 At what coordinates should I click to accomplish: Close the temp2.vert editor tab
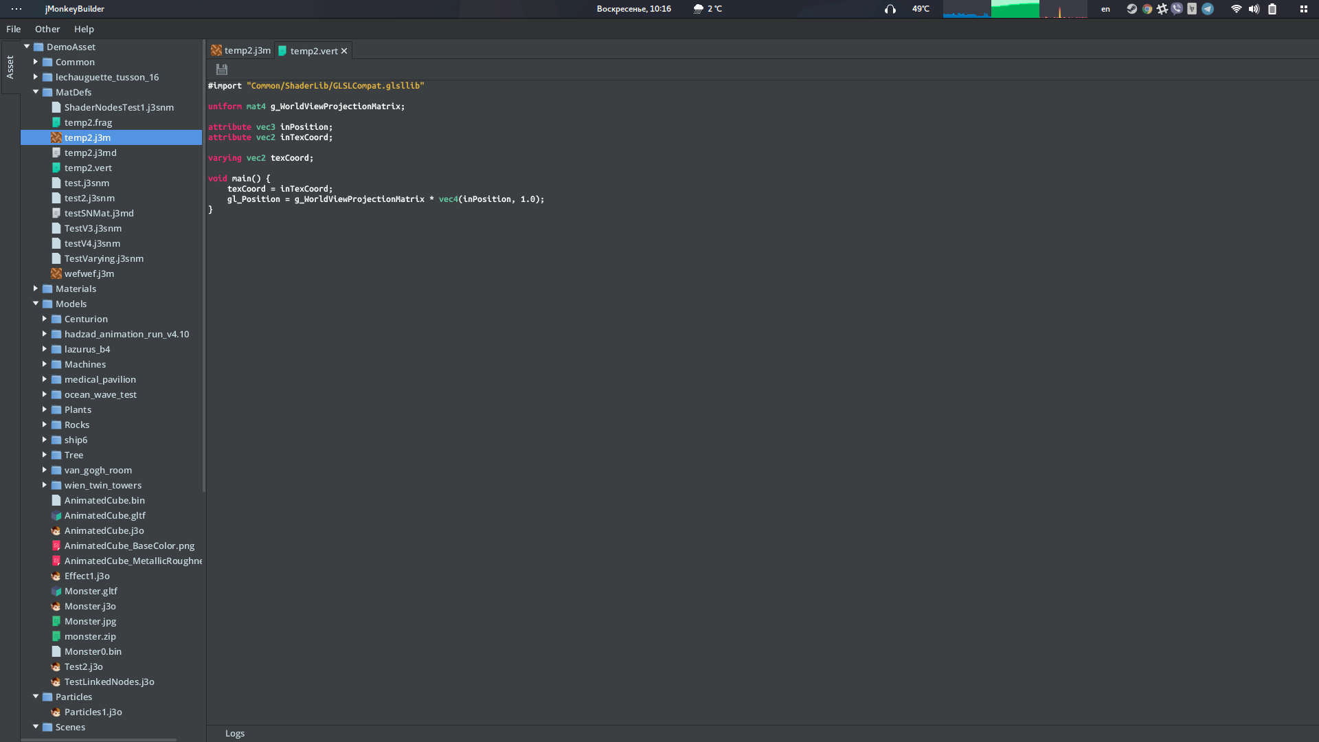[x=345, y=50]
